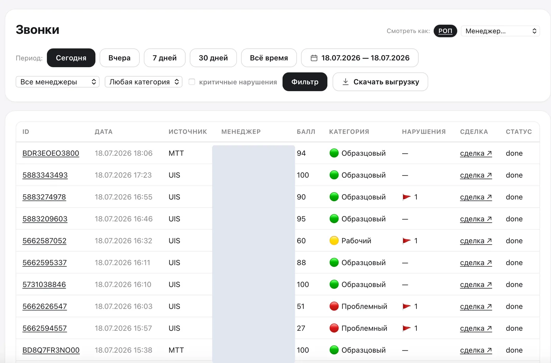Apply the Фильтр button
551x363 pixels.
click(x=305, y=82)
